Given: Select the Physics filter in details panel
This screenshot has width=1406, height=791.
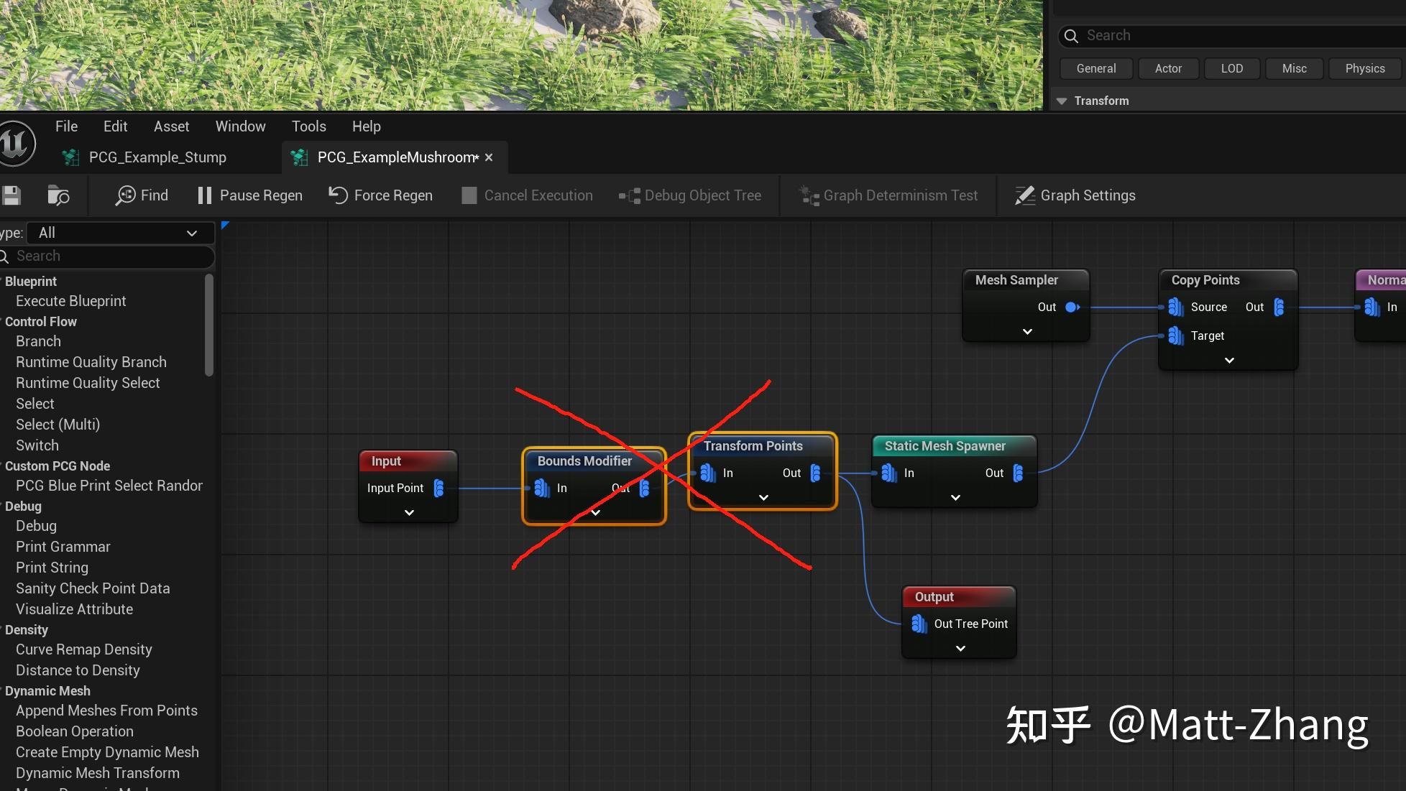Looking at the screenshot, I should click(x=1364, y=68).
